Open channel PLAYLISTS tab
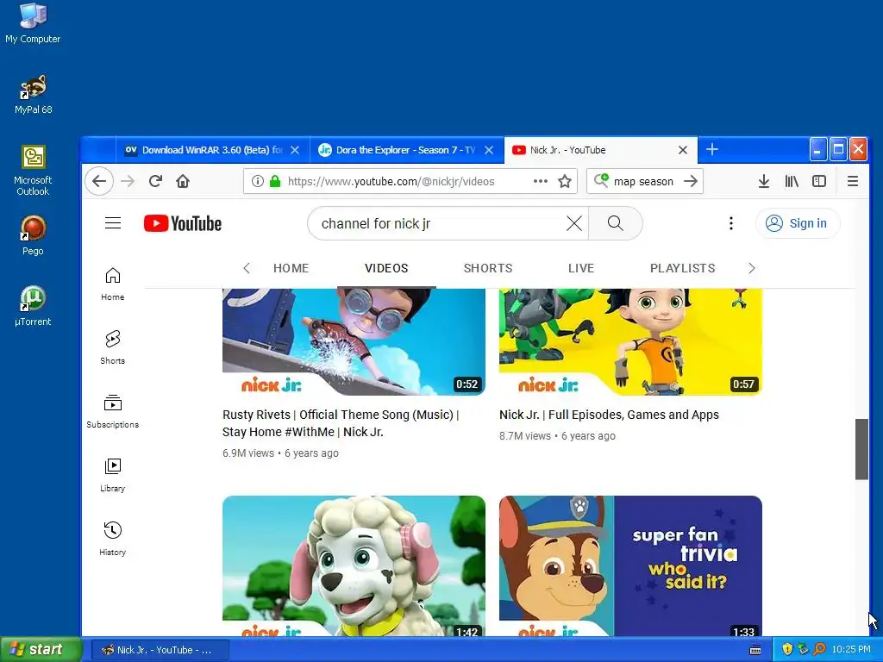Screen dimensions: 883x662 [683, 269]
